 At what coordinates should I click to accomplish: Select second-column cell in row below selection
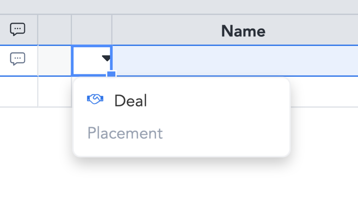click(x=55, y=92)
